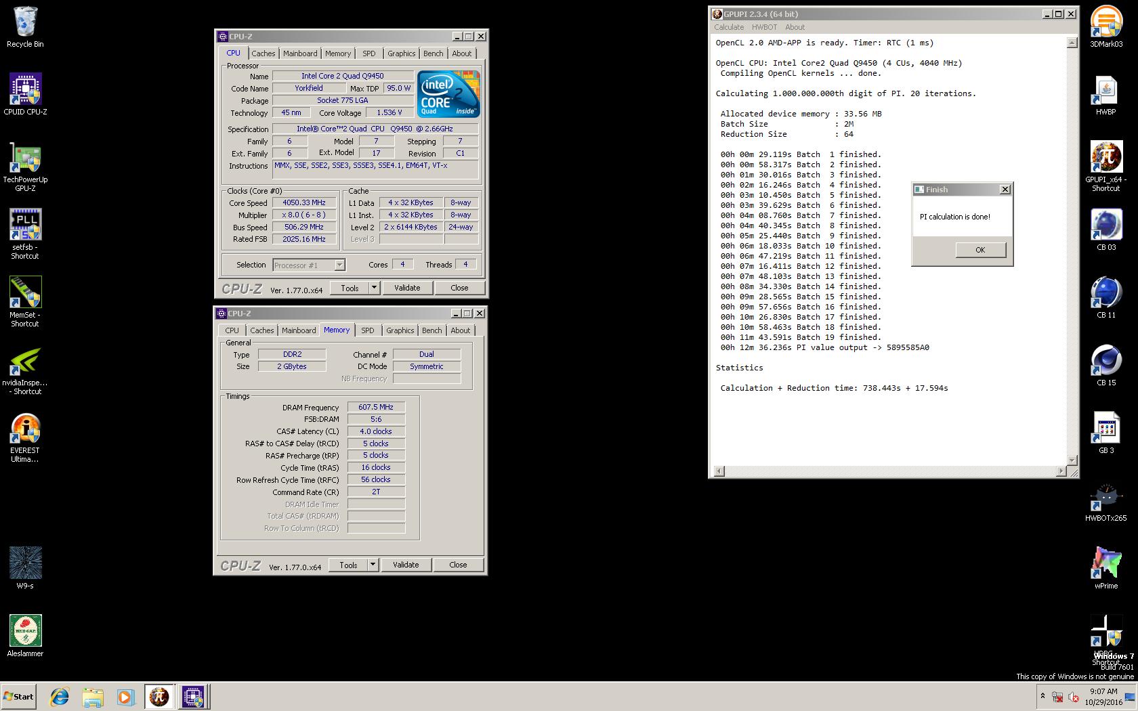Open Calculate menu in GPUPI

click(x=729, y=27)
